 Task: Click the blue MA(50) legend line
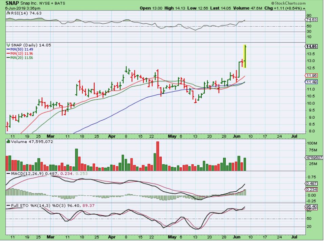point(8,49)
